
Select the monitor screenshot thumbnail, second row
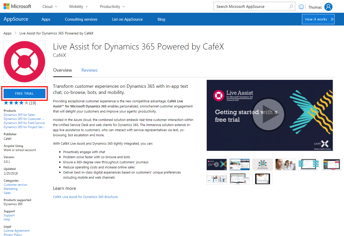pos(240,179)
